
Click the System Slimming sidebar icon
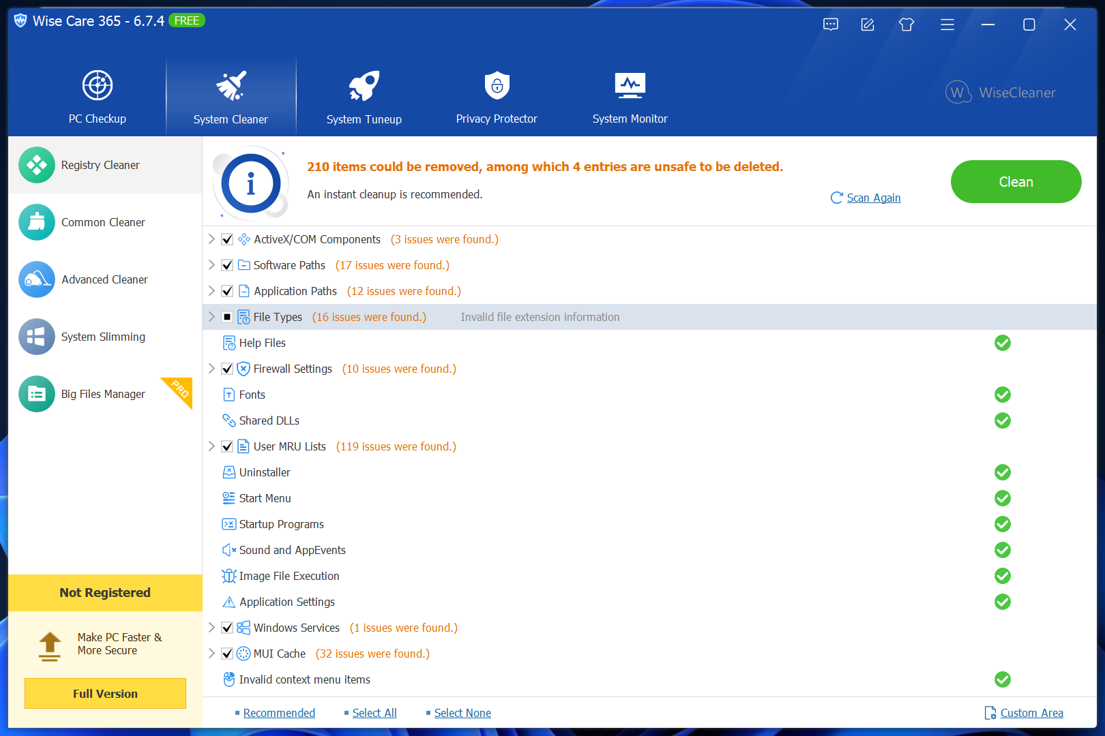pos(37,337)
